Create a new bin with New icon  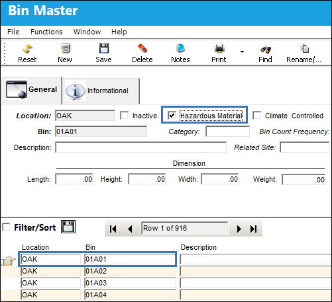pos(65,48)
